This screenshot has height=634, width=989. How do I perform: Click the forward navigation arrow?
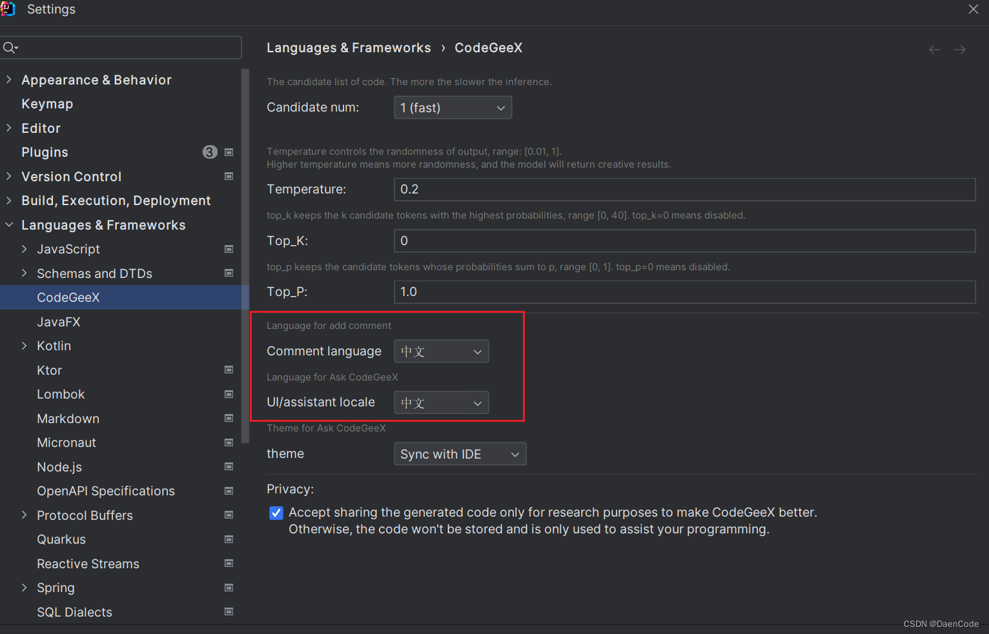pyautogui.click(x=959, y=49)
